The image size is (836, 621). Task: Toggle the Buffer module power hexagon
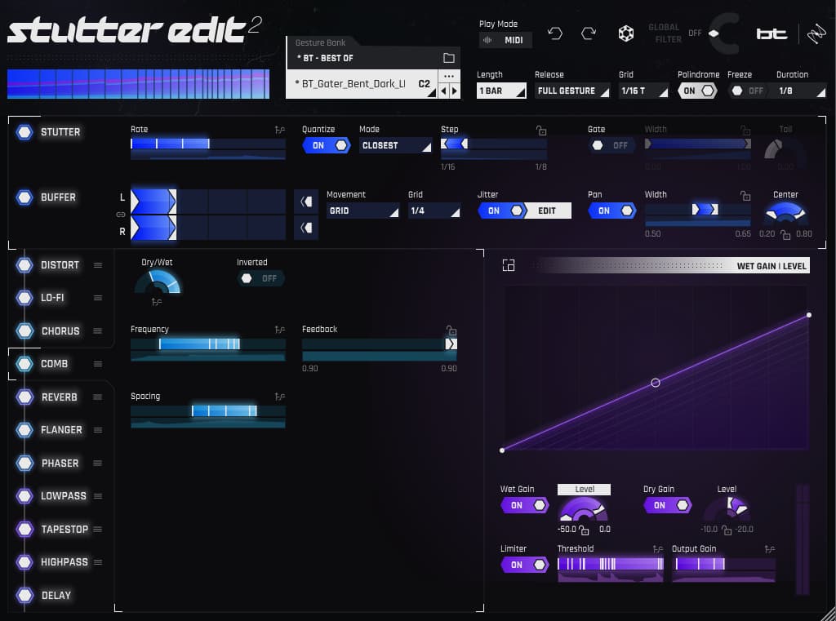24,197
